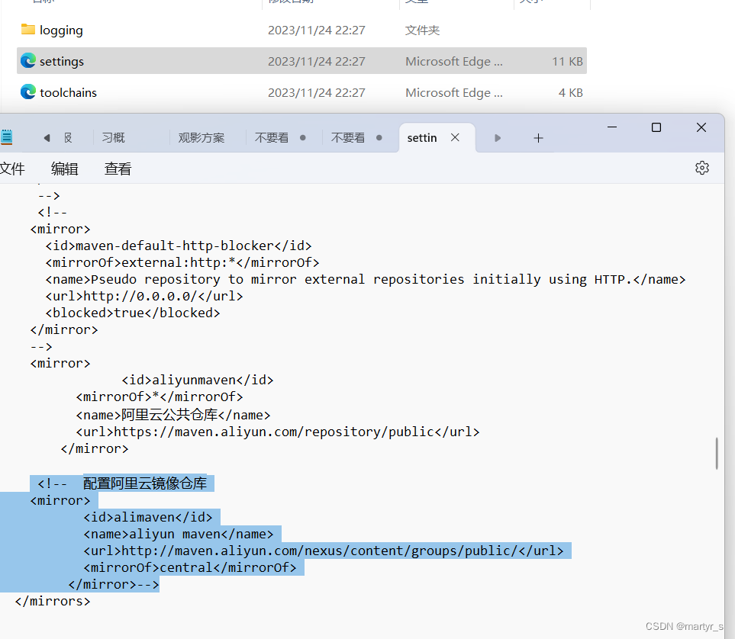Switch to the 观影方案 tab

point(201,138)
